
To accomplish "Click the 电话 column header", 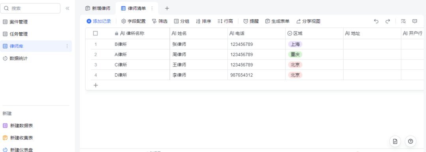I will point(256,33).
